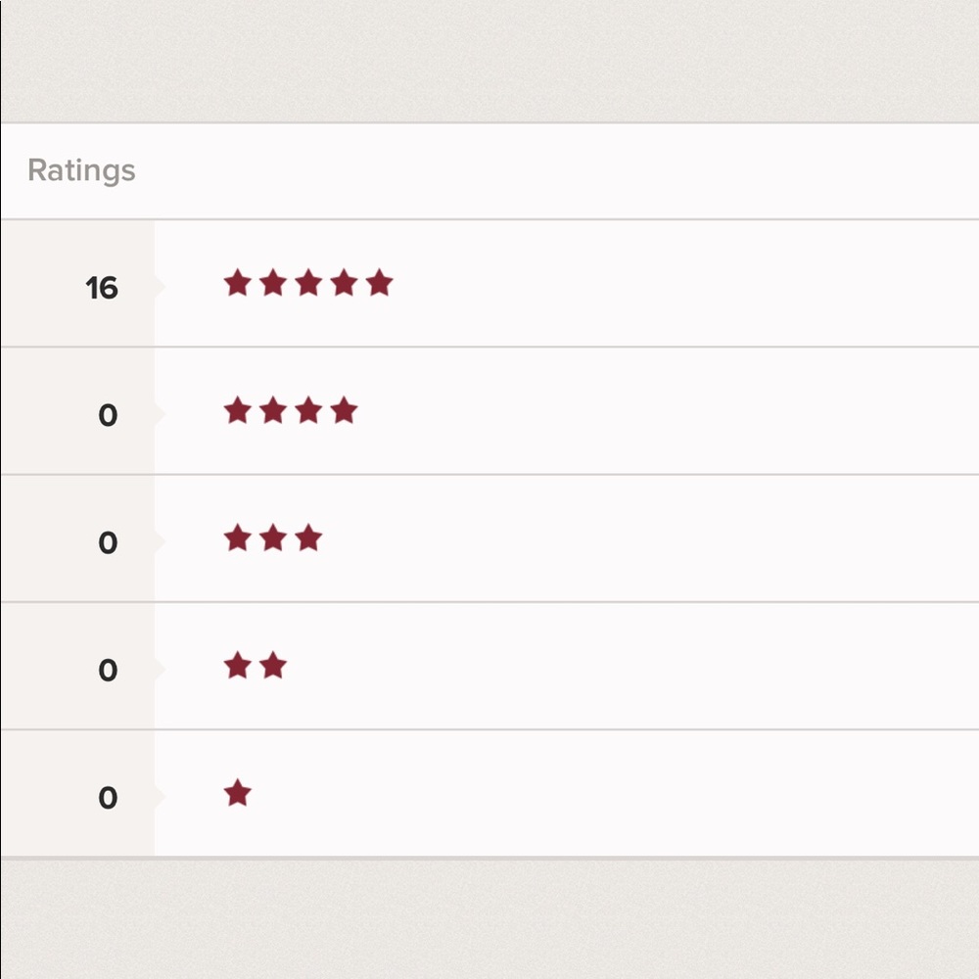
Task: Open the one-star ratings row
Action: (x=490, y=793)
